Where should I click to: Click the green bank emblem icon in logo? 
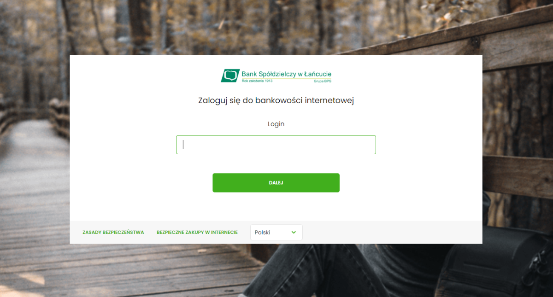(x=230, y=76)
